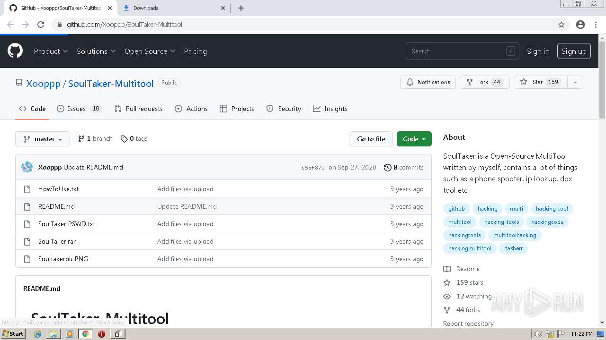Open the Projects tab

[237, 109]
